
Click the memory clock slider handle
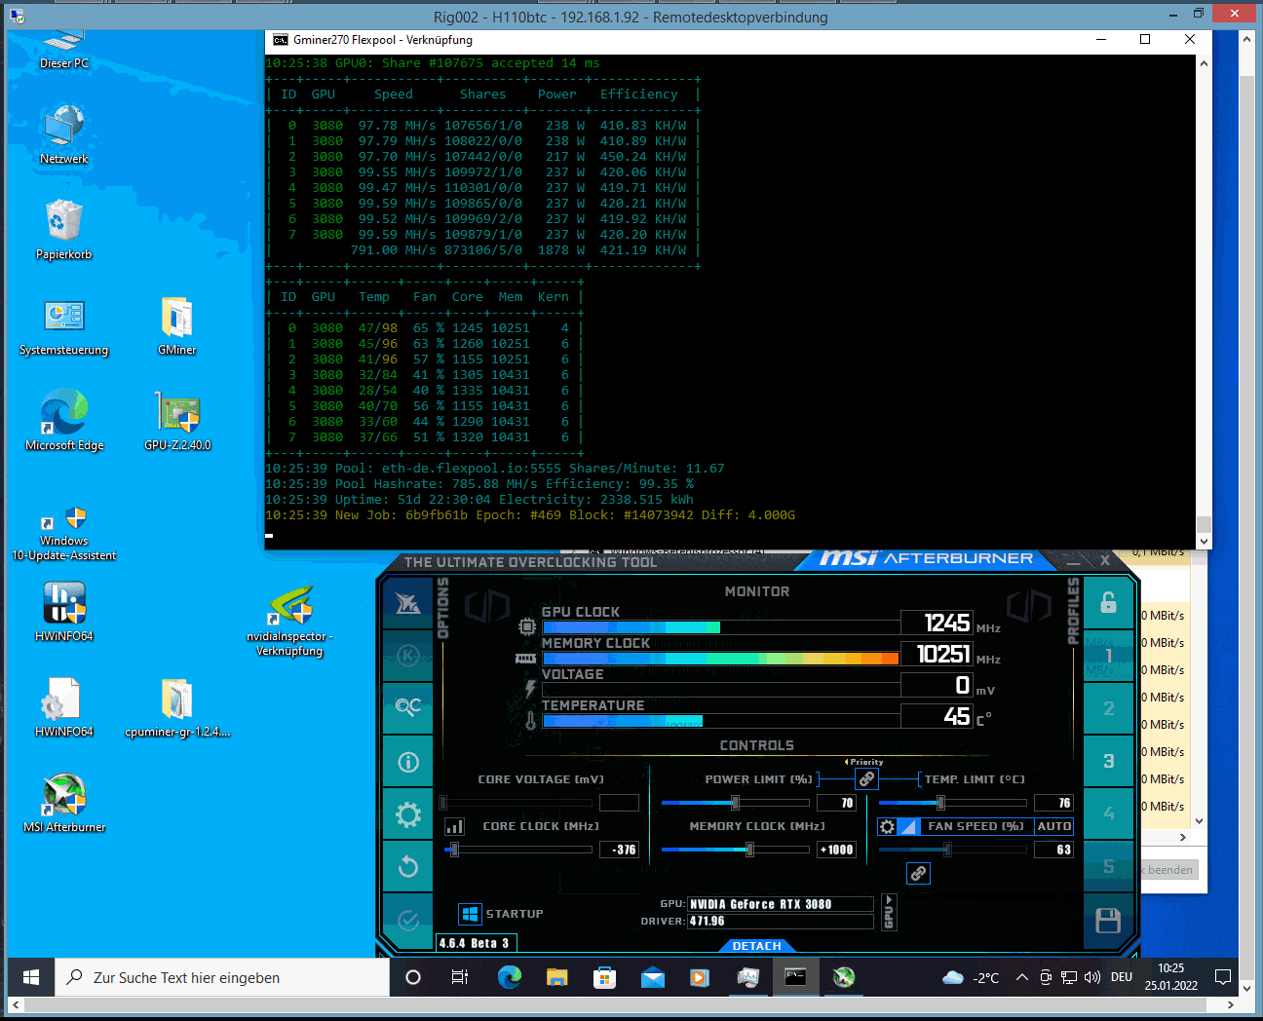coord(749,850)
